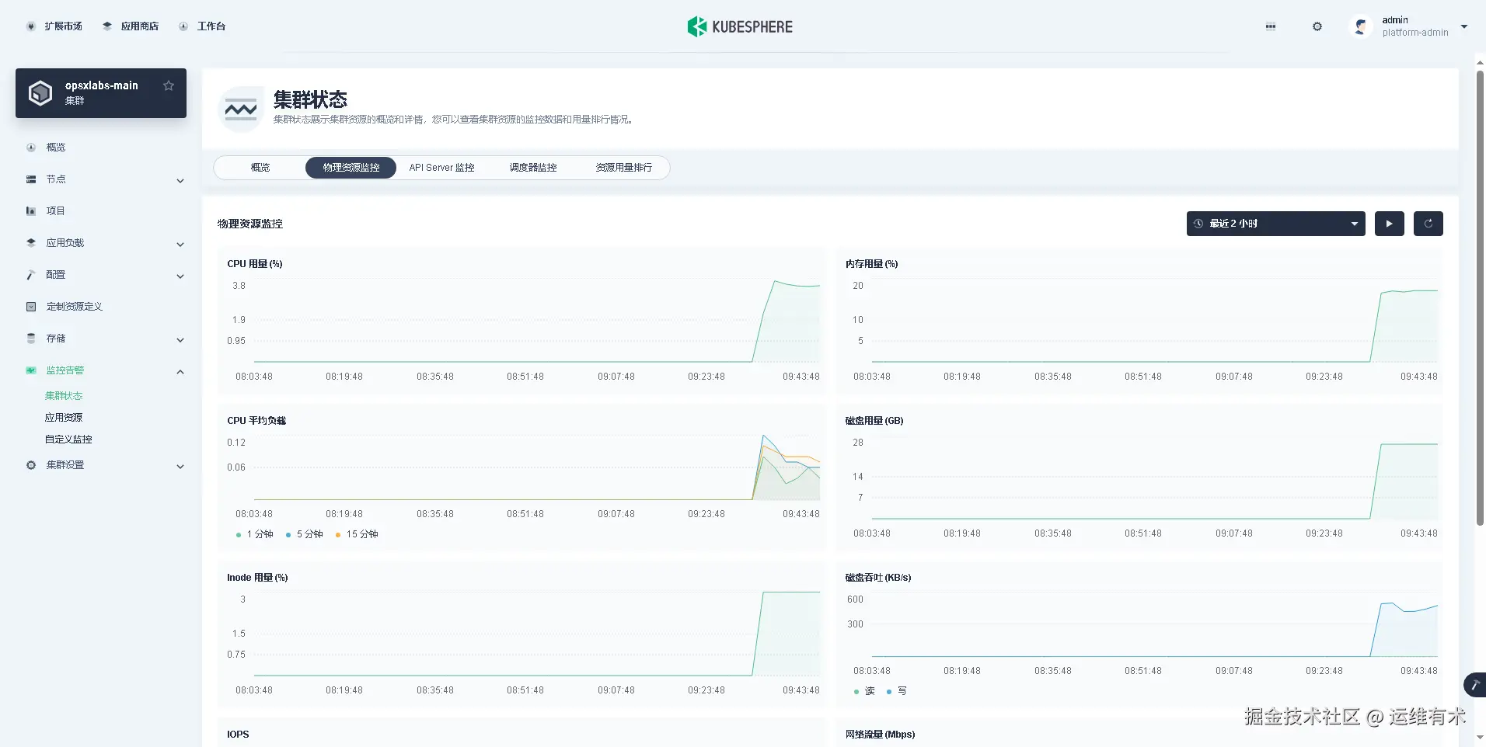Open the 工作台 workbench from the top bar
Screen dimensions: 1486x747
[x=202, y=26]
